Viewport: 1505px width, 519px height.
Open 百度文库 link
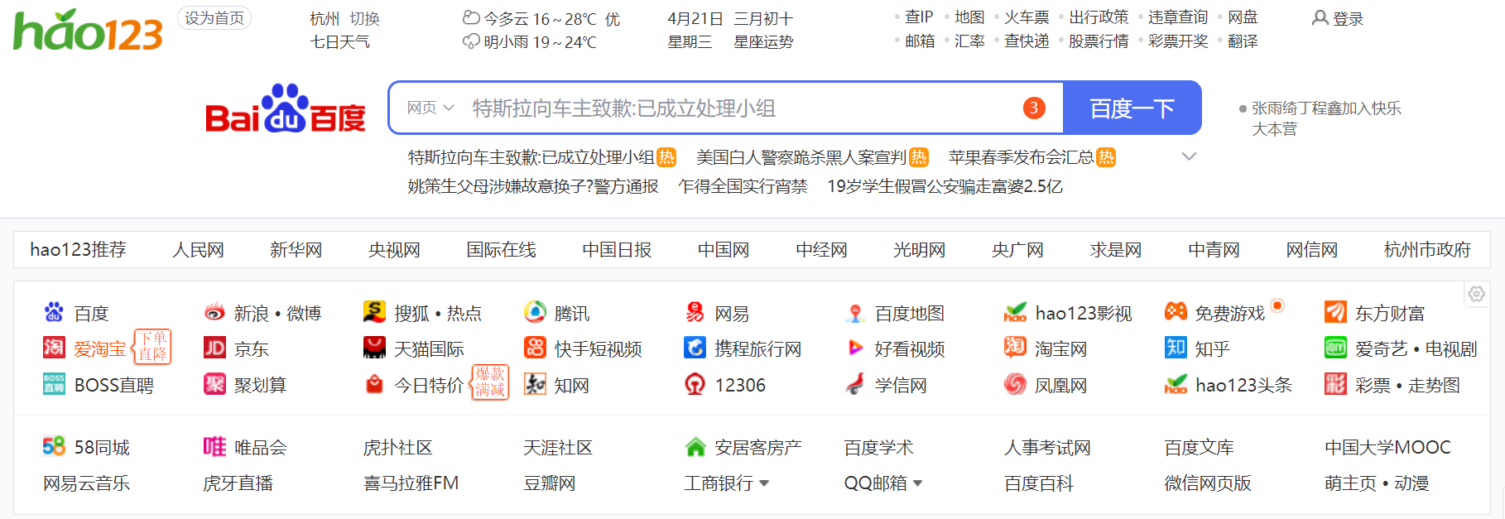pyautogui.click(x=1199, y=447)
